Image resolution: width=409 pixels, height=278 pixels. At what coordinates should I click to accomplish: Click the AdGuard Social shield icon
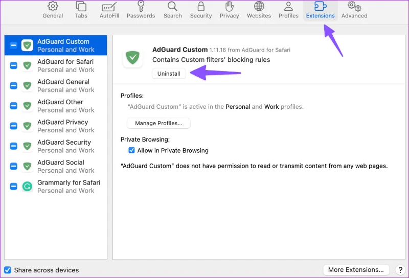click(27, 166)
